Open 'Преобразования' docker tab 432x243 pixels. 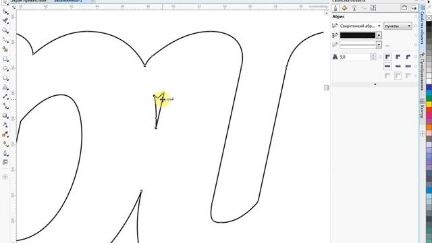(x=422, y=72)
